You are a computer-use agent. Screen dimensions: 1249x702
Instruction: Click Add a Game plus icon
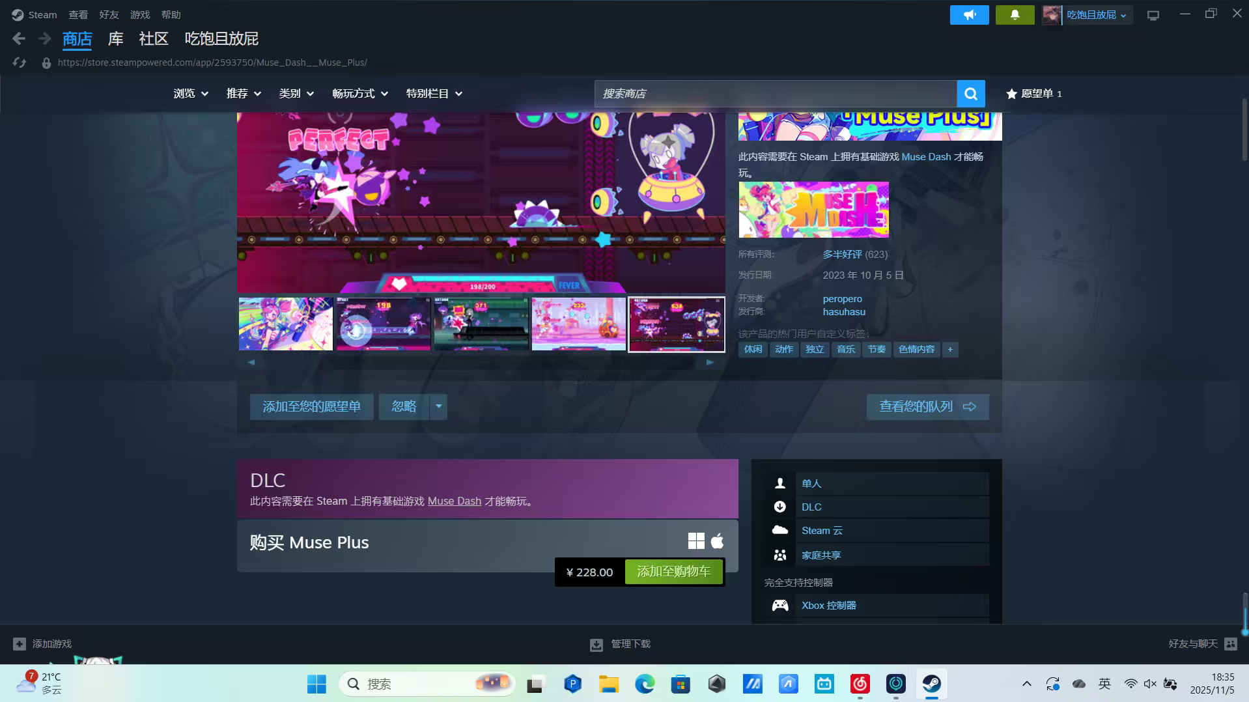(20, 643)
